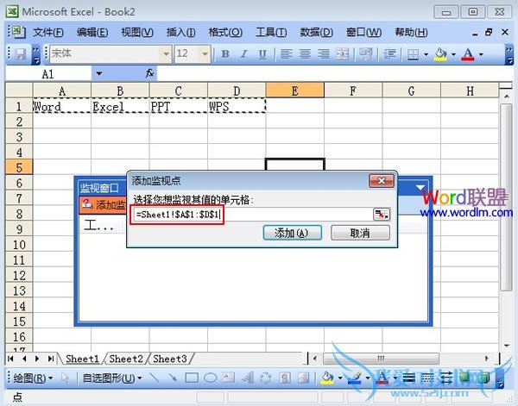Close the 添加监视点 dialog
The width and height of the screenshot is (518, 406).
[382, 181]
